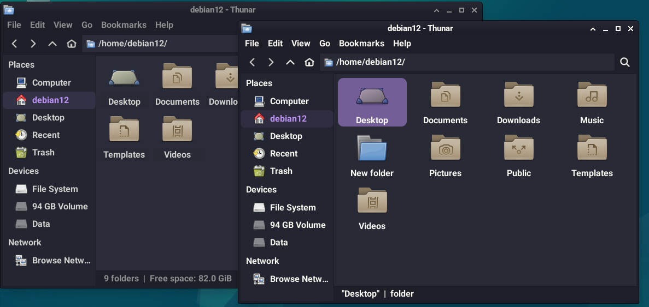Open Edit menu in front window

click(275, 43)
